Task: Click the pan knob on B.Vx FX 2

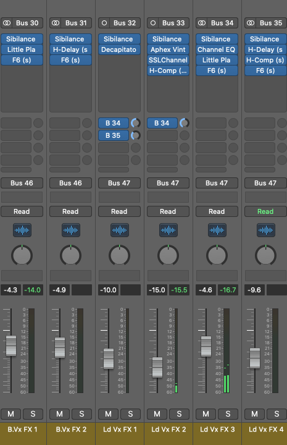Action: tap(70, 255)
